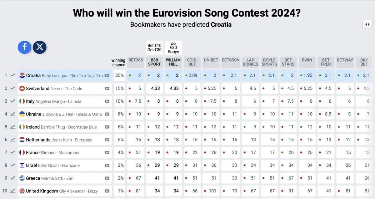Image resolution: width=375 pixels, height=199 pixels.
Task: Open trend chart for Italy
Action: pyautogui.click(x=12, y=101)
